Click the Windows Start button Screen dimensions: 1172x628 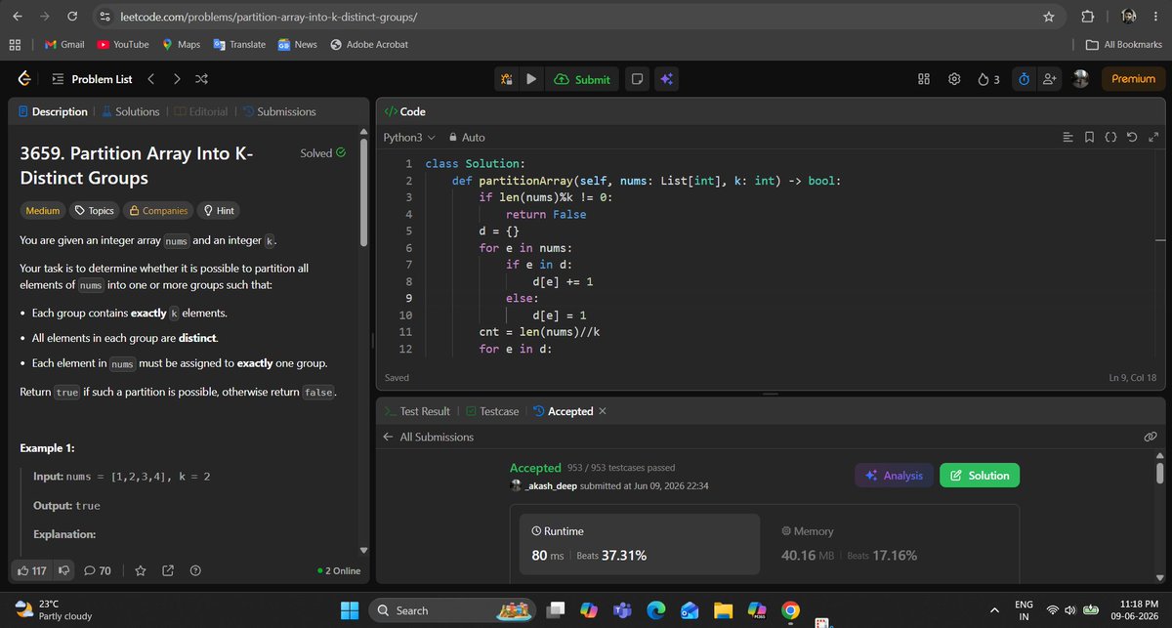point(351,609)
